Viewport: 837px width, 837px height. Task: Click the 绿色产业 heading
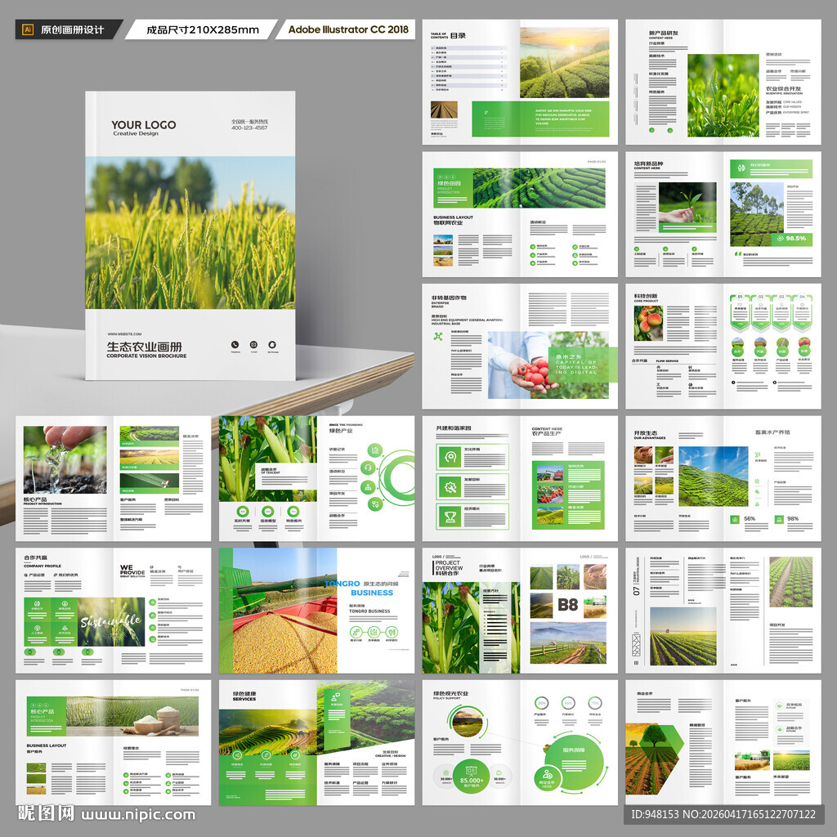point(341,430)
